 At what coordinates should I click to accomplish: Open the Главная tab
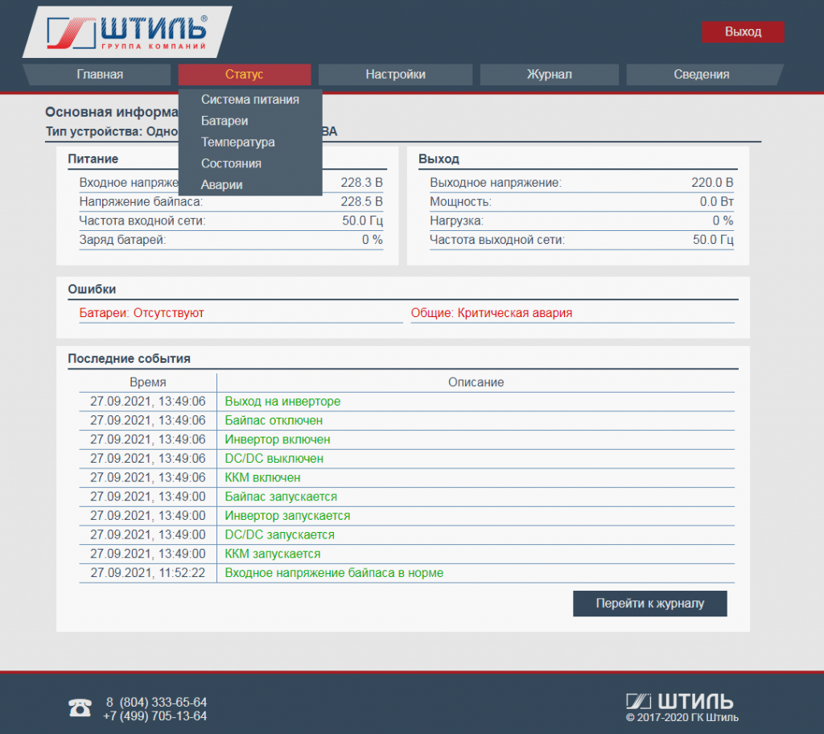(100, 75)
